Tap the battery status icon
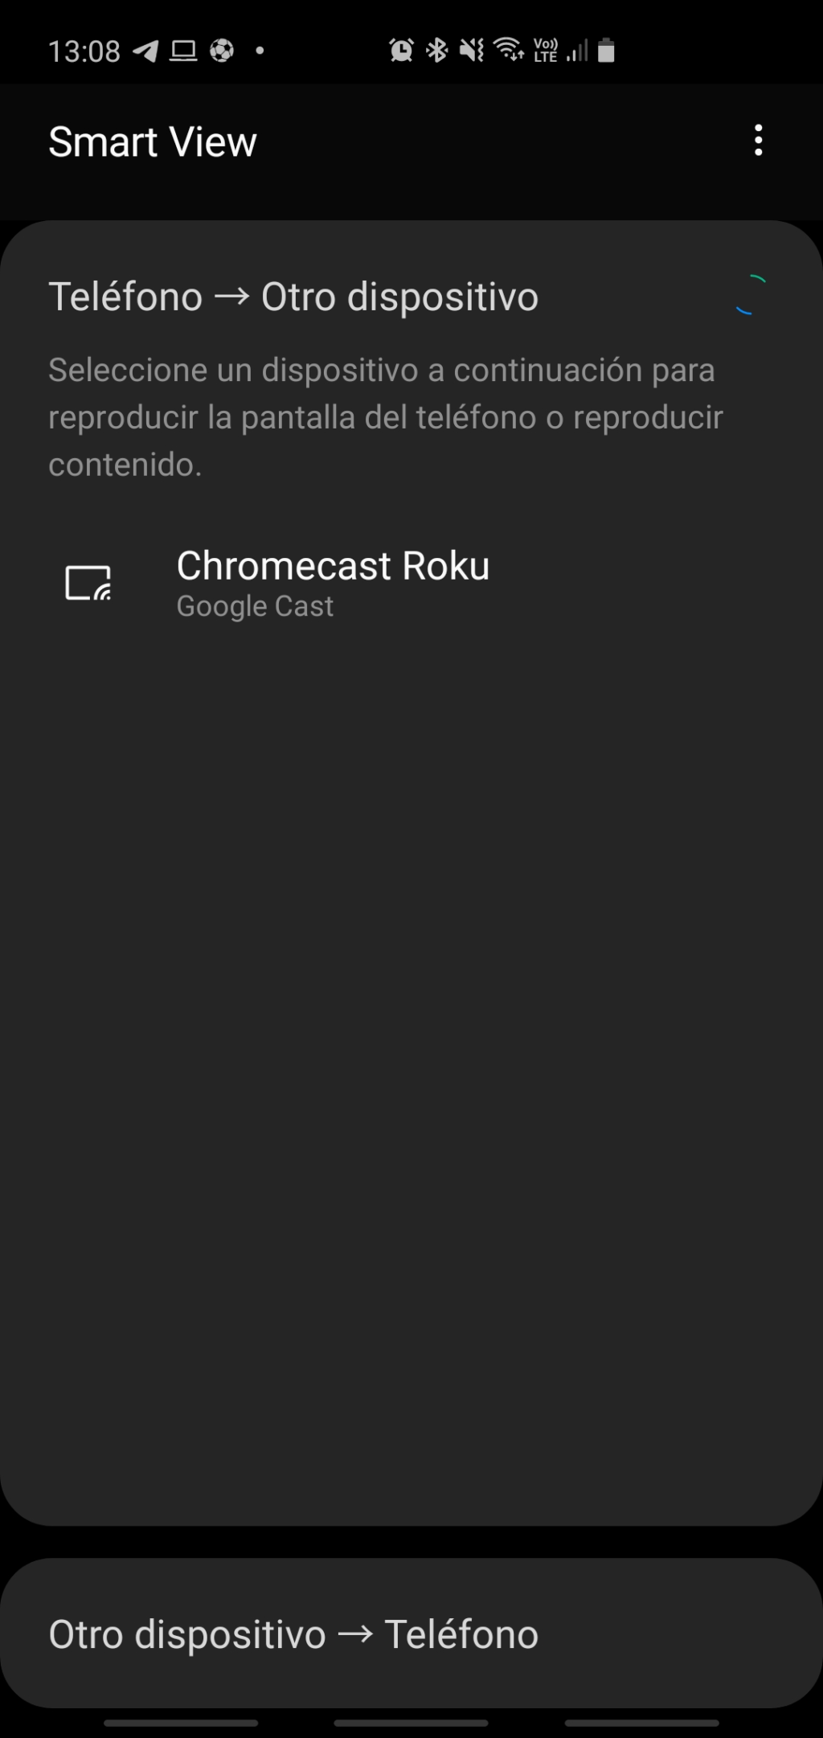823x1738 pixels. point(607,51)
